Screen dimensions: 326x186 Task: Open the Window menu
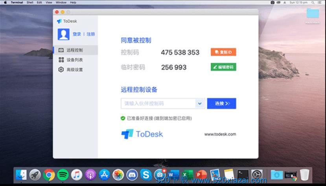point(61,2)
